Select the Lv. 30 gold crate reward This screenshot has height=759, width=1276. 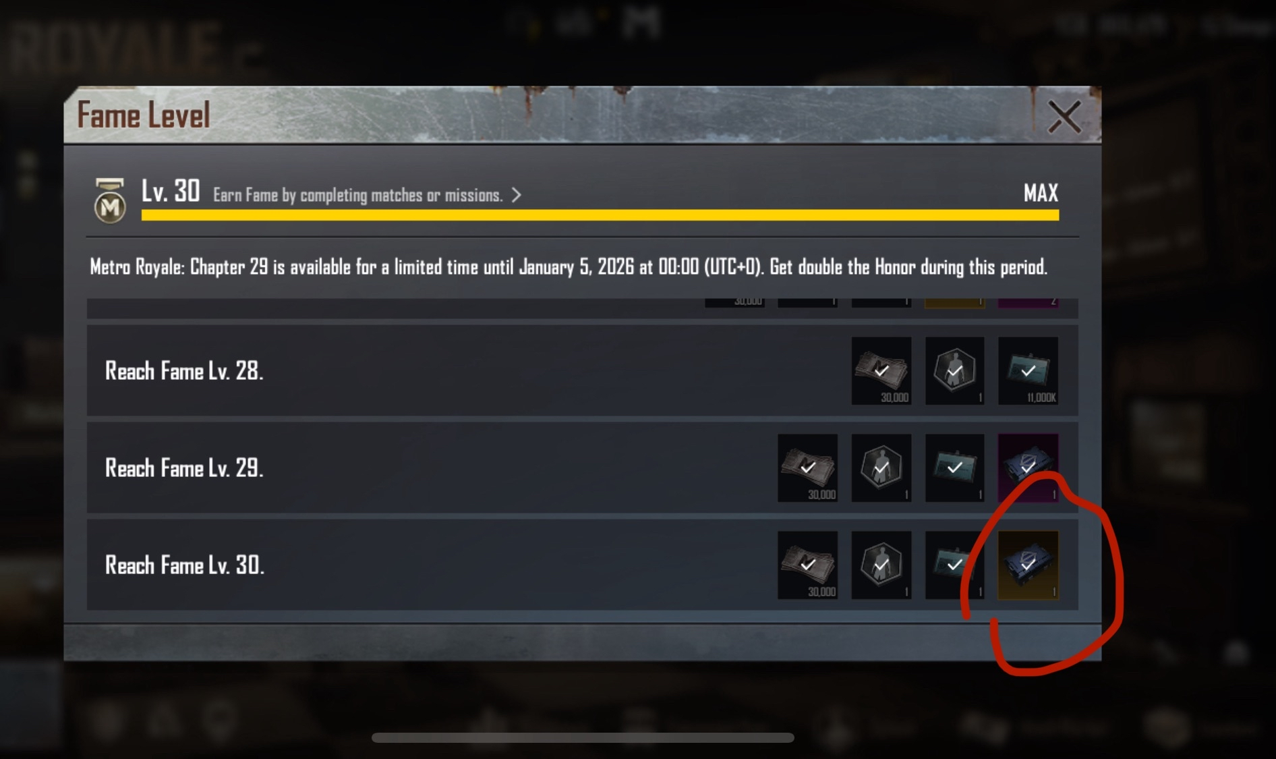1028,565
